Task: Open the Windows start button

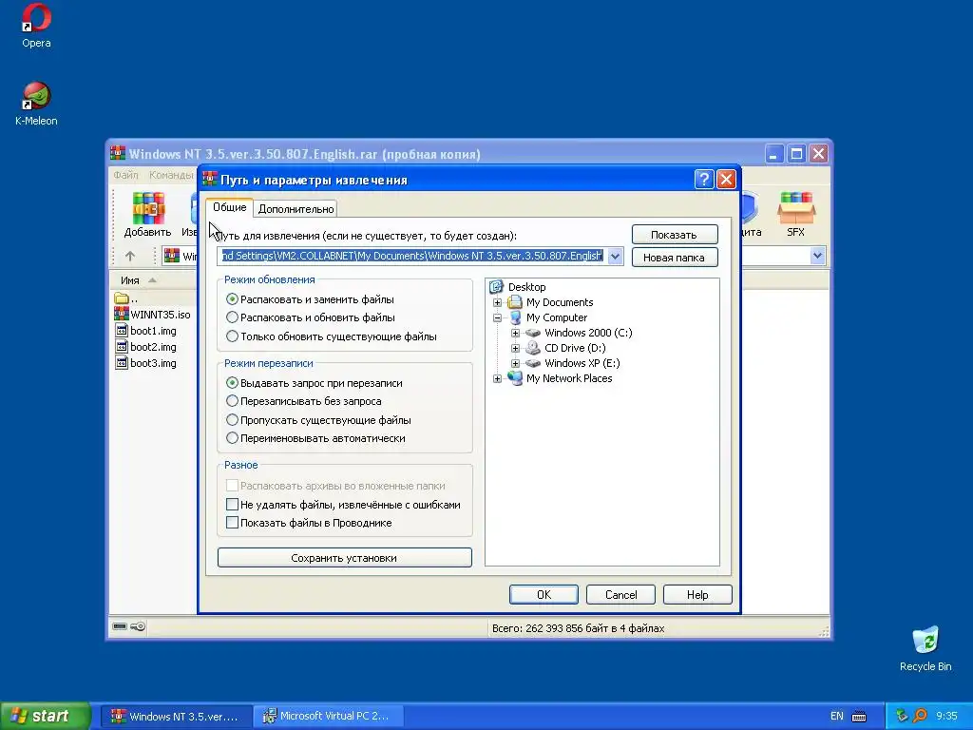Action: point(46,716)
